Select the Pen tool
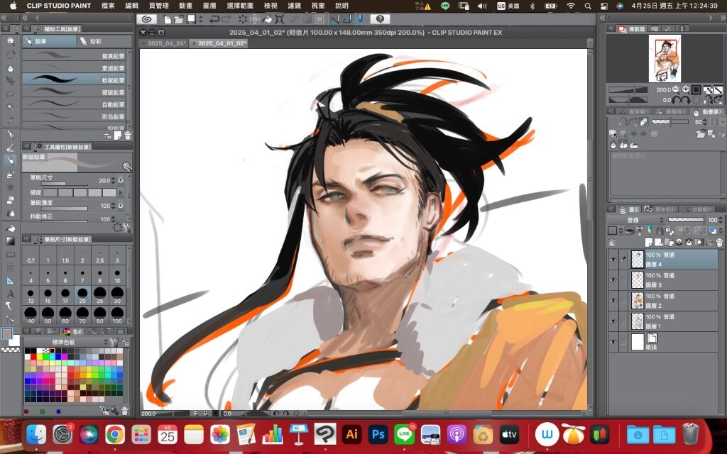The width and height of the screenshot is (727, 454). pos(10,134)
